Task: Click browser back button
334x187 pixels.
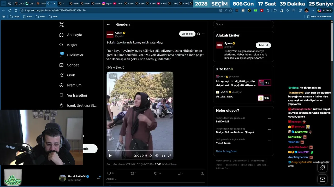Action: (3, 10)
